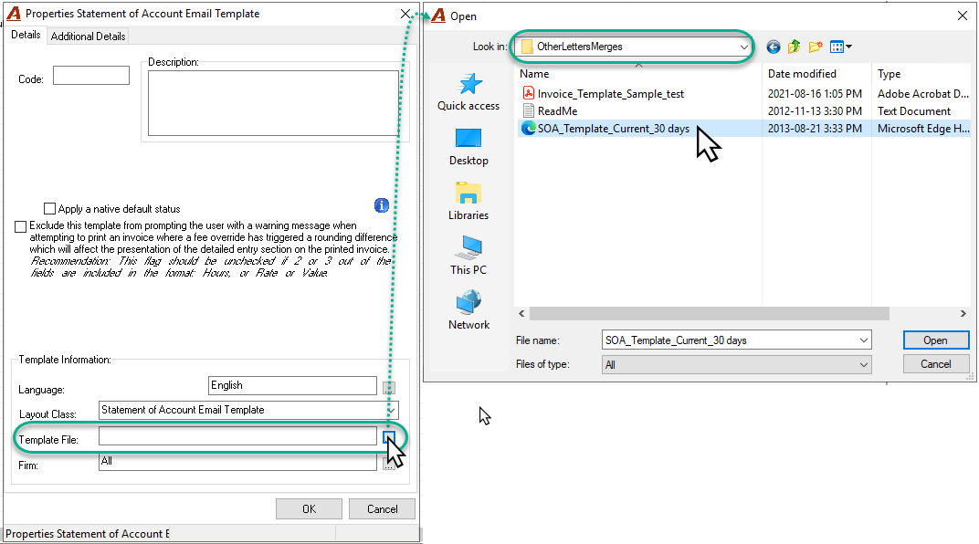
Task: Click OK in the Properties dialog
Action: 309,509
